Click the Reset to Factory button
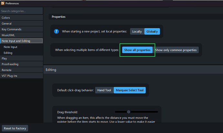Image resolution: width=223 pixels, height=133 pixels. [15, 128]
